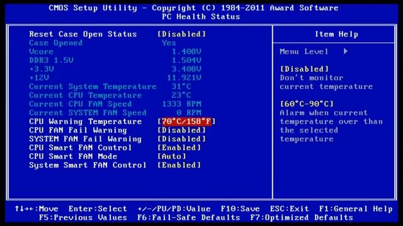Select the Reset Case Open Status setting
The width and height of the screenshot is (403, 226).
tap(82, 34)
